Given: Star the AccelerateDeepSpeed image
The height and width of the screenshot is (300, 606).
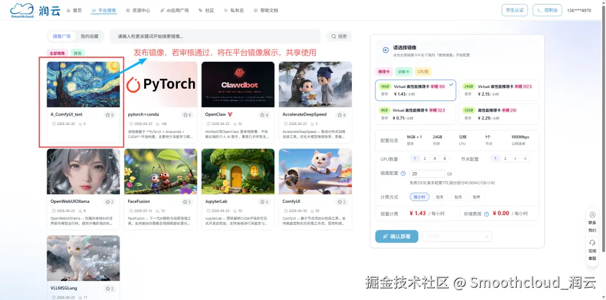Looking at the screenshot, I should pyautogui.click(x=342, y=114).
